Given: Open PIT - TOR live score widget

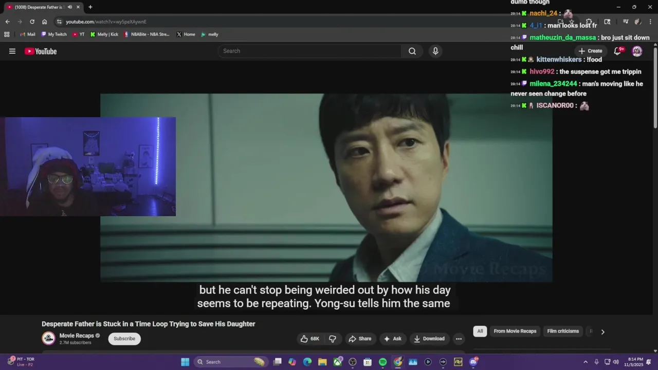Looking at the screenshot, I should (x=22, y=362).
